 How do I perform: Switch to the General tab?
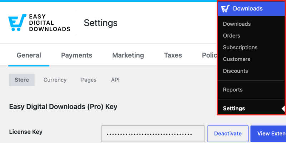(29, 55)
